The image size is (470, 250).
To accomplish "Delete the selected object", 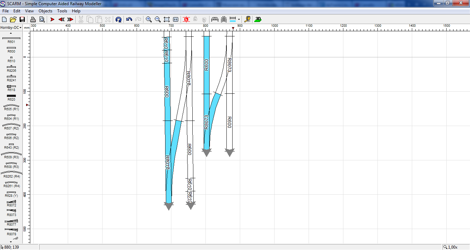I will pyautogui.click(x=108, y=20).
